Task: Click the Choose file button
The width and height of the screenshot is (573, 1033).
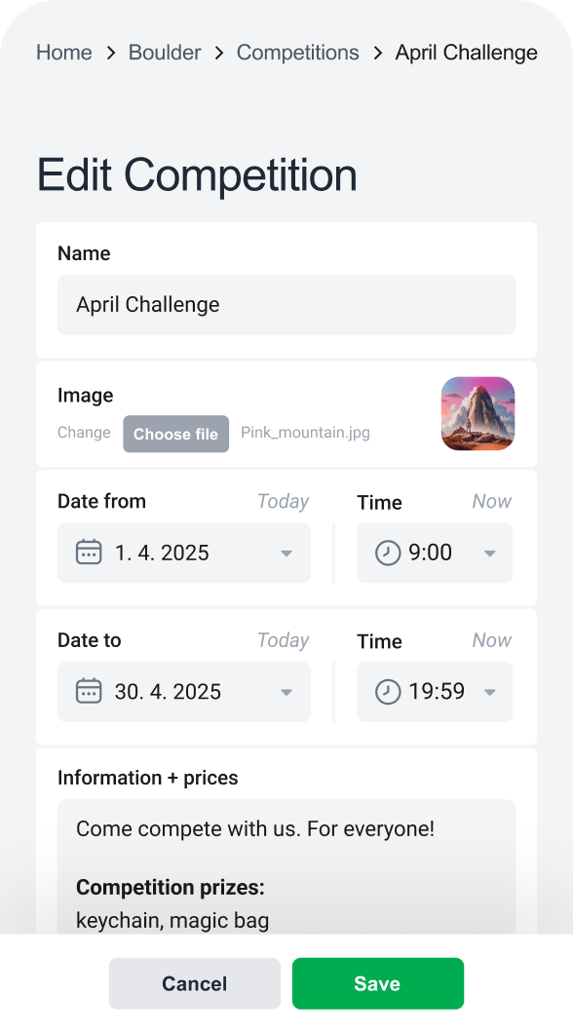Action: pos(175,434)
